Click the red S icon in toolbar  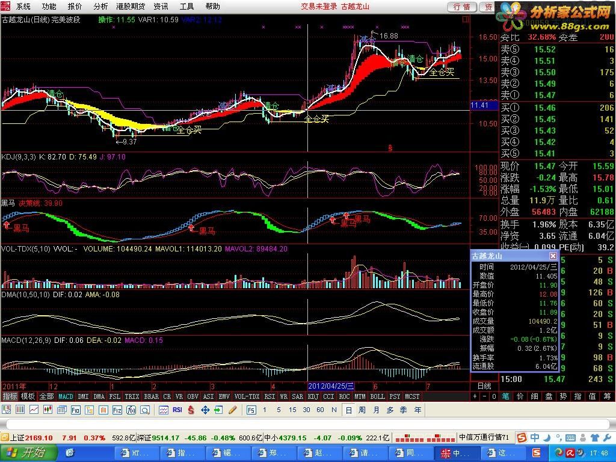(x=191, y=410)
